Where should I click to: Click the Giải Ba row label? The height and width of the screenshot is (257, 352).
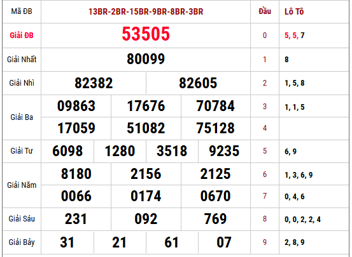click(22, 117)
